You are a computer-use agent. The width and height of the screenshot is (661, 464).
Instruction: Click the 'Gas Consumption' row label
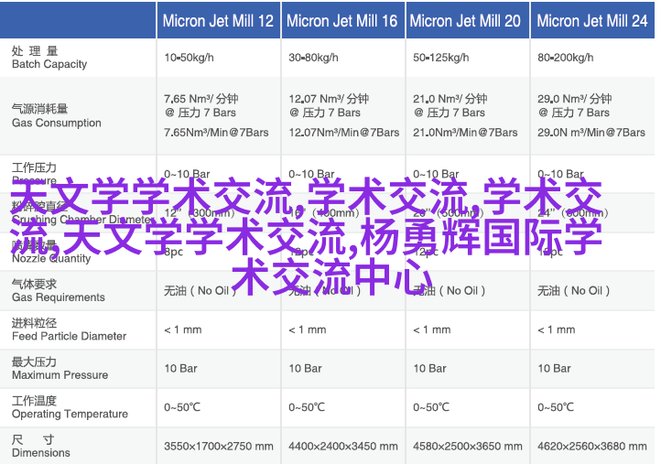(57, 123)
